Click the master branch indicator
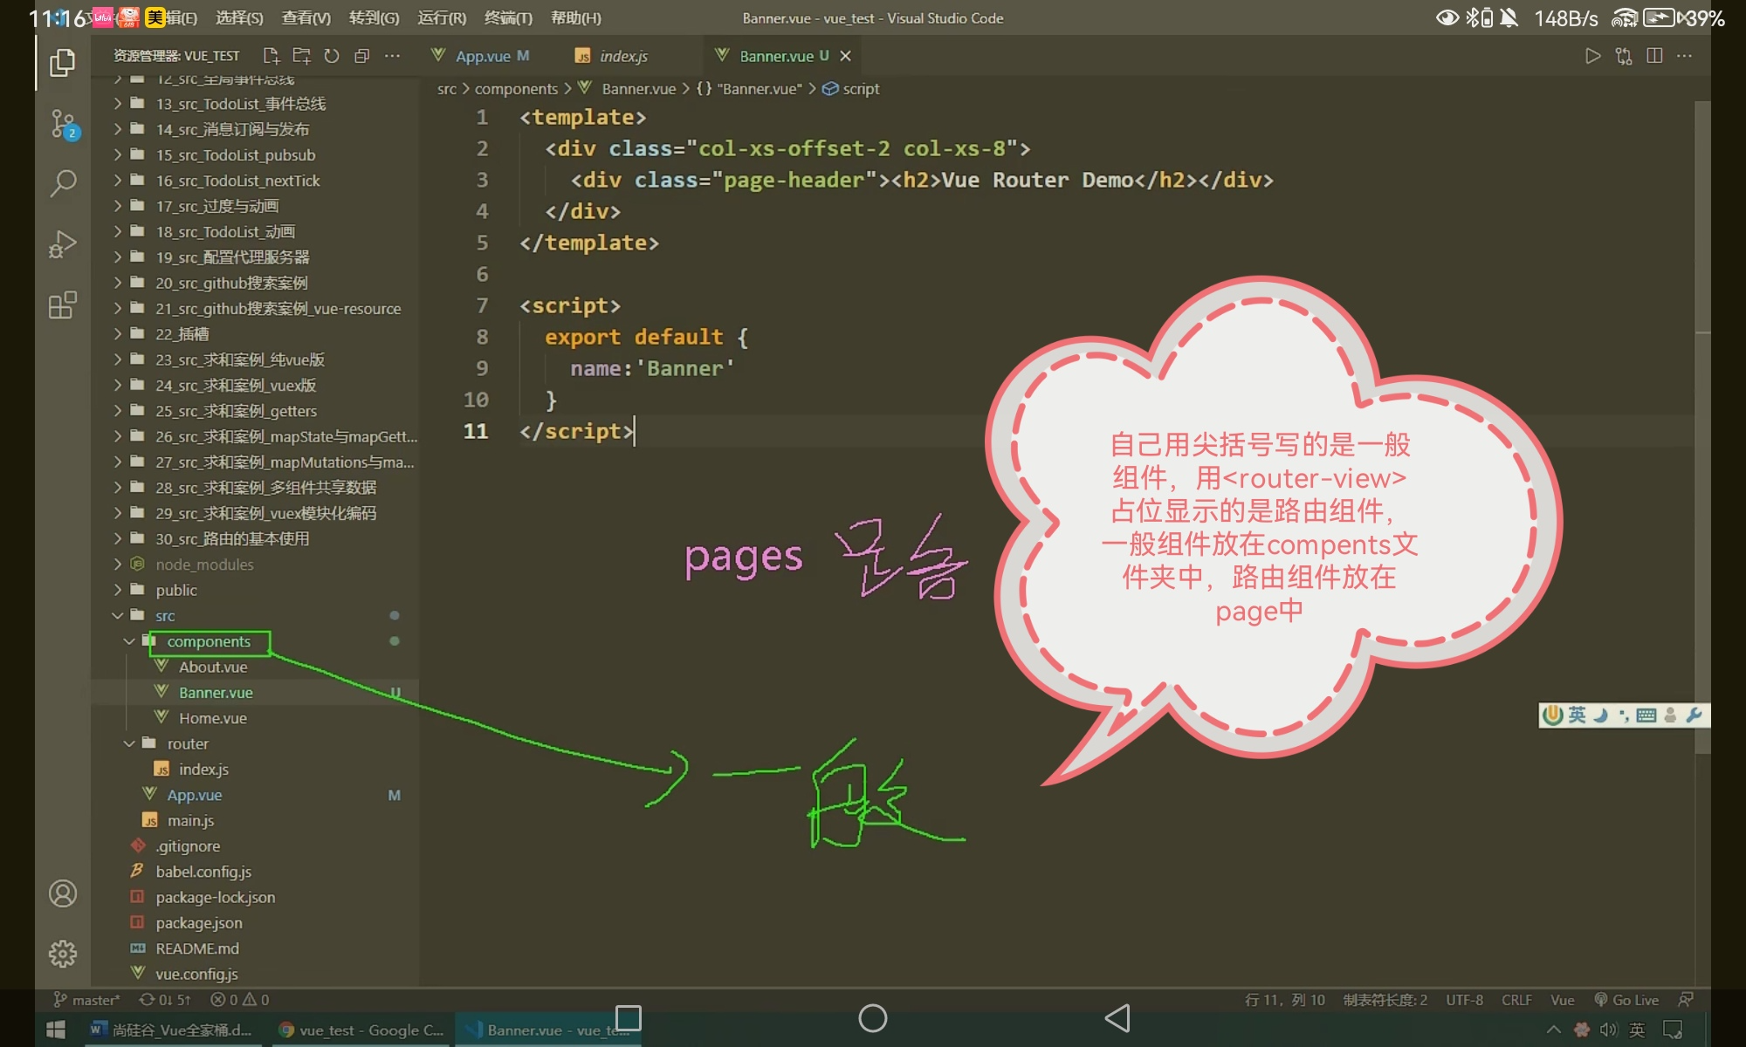The width and height of the screenshot is (1746, 1047). pyautogui.click(x=87, y=1000)
